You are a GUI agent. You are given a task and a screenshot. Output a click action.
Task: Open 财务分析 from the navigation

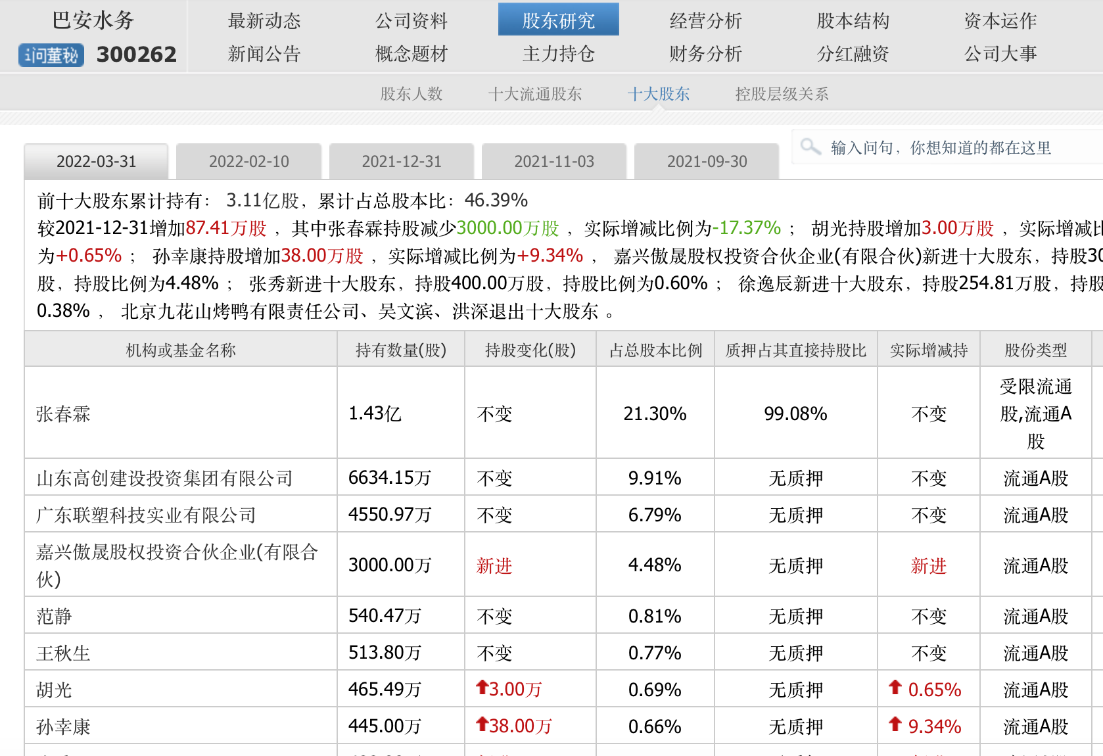tap(705, 54)
